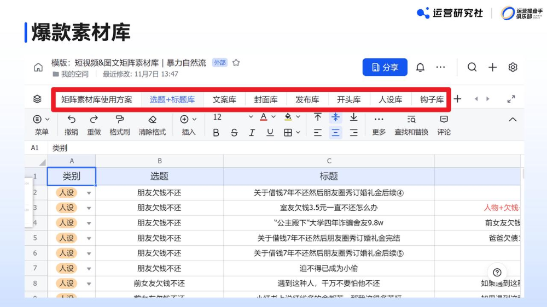Show next sheet tabs
Image resolution: width=547 pixels, height=307 pixels.
(488, 99)
